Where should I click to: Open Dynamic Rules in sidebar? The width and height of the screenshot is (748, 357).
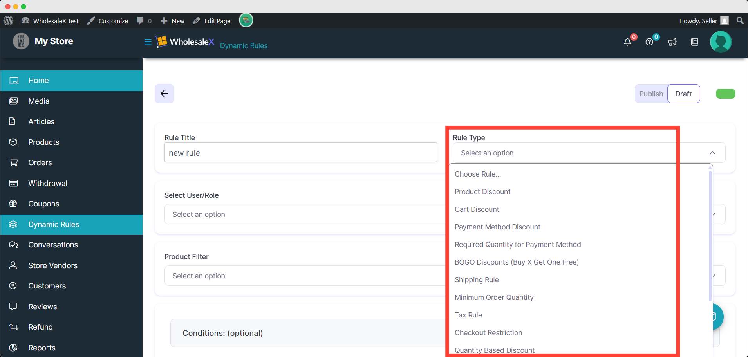tap(71, 225)
